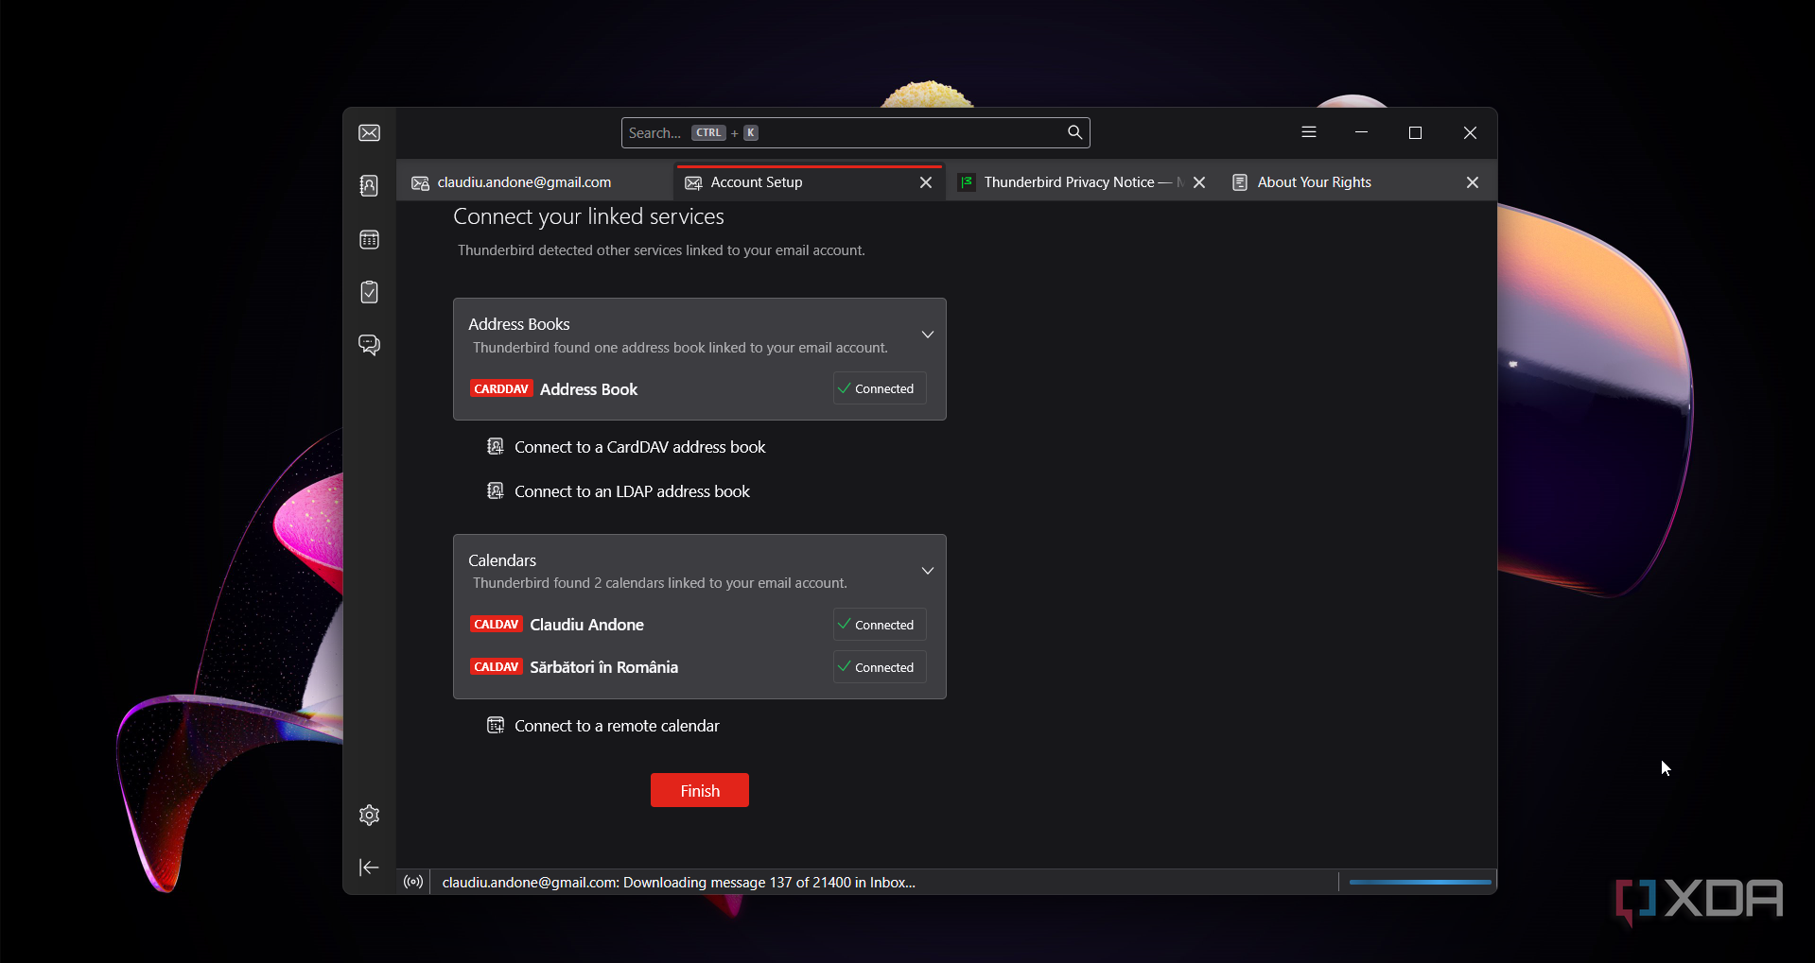Open the Thunderbird hamburger menu

[x=1309, y=132]
